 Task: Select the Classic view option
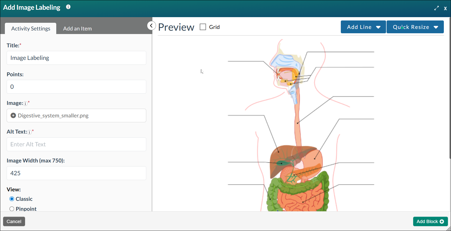(x=12, y=199)
